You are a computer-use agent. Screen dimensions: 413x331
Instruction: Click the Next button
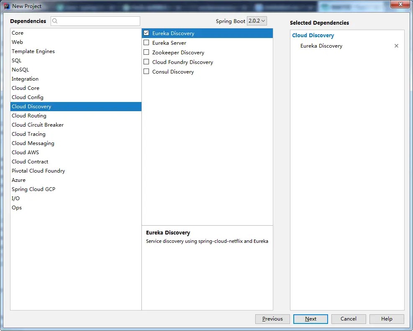click(x=310, y=319)
